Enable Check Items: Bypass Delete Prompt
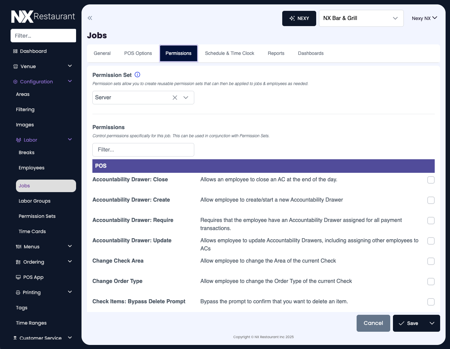This screenshot has height=349, width=450. pyautogui.click(x=431, y=302)
